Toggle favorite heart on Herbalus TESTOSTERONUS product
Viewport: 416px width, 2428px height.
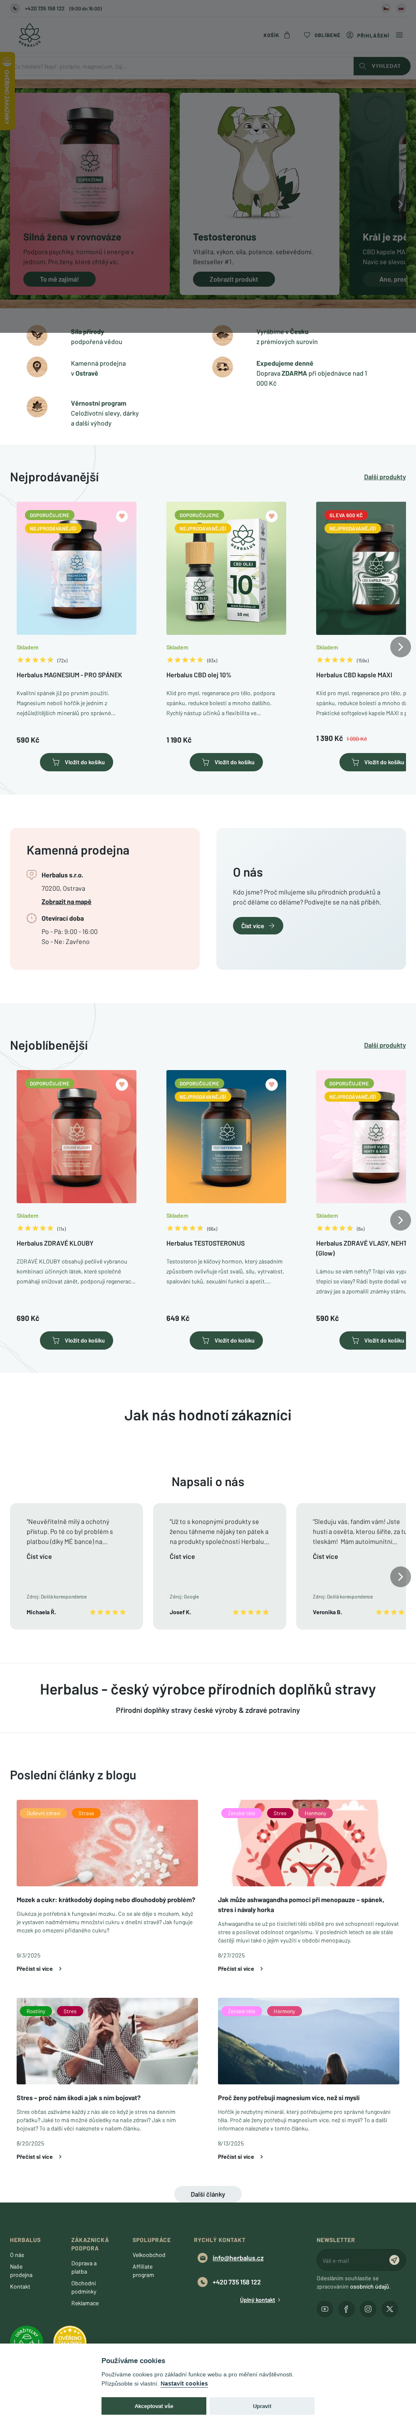click(x=272, y=1084)
